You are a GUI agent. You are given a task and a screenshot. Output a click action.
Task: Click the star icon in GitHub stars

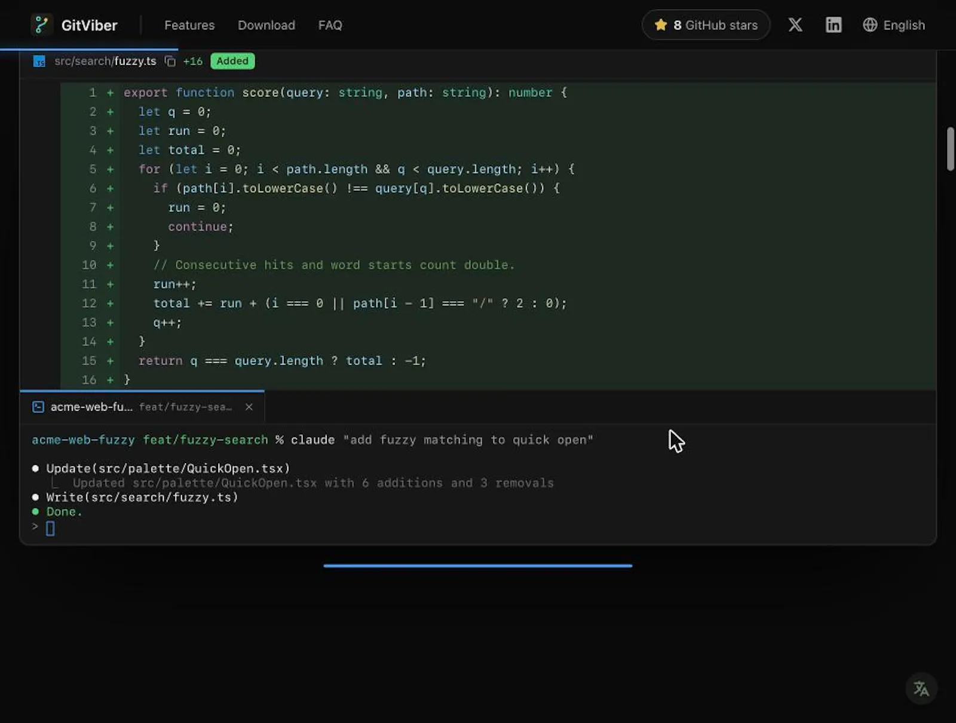[x=661, y=25]
